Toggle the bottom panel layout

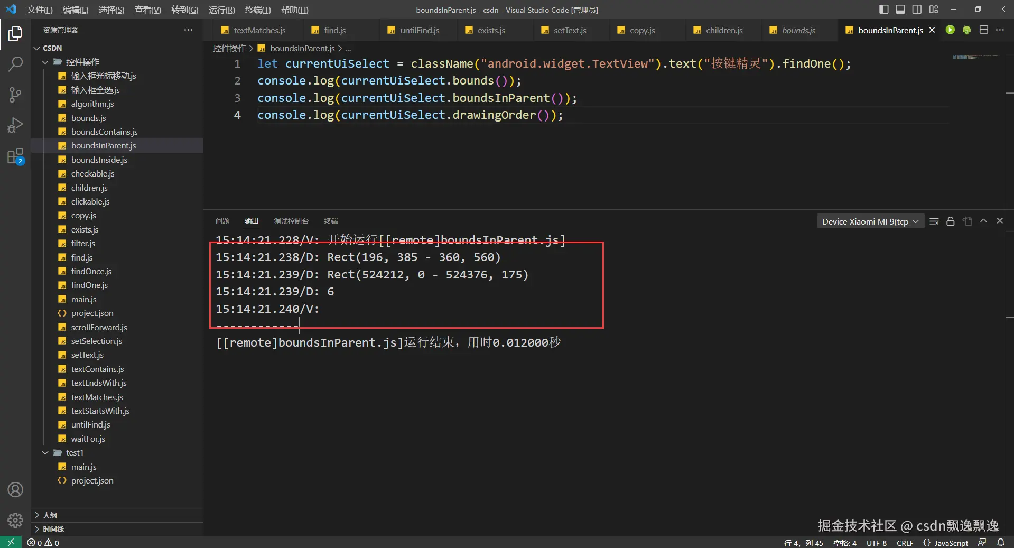point(900,10)
